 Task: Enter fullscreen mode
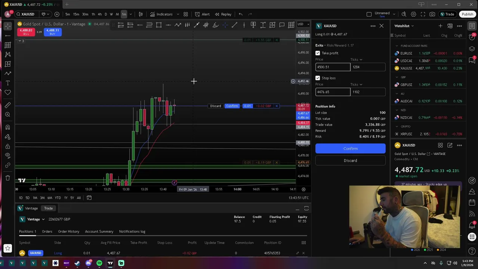423,14
